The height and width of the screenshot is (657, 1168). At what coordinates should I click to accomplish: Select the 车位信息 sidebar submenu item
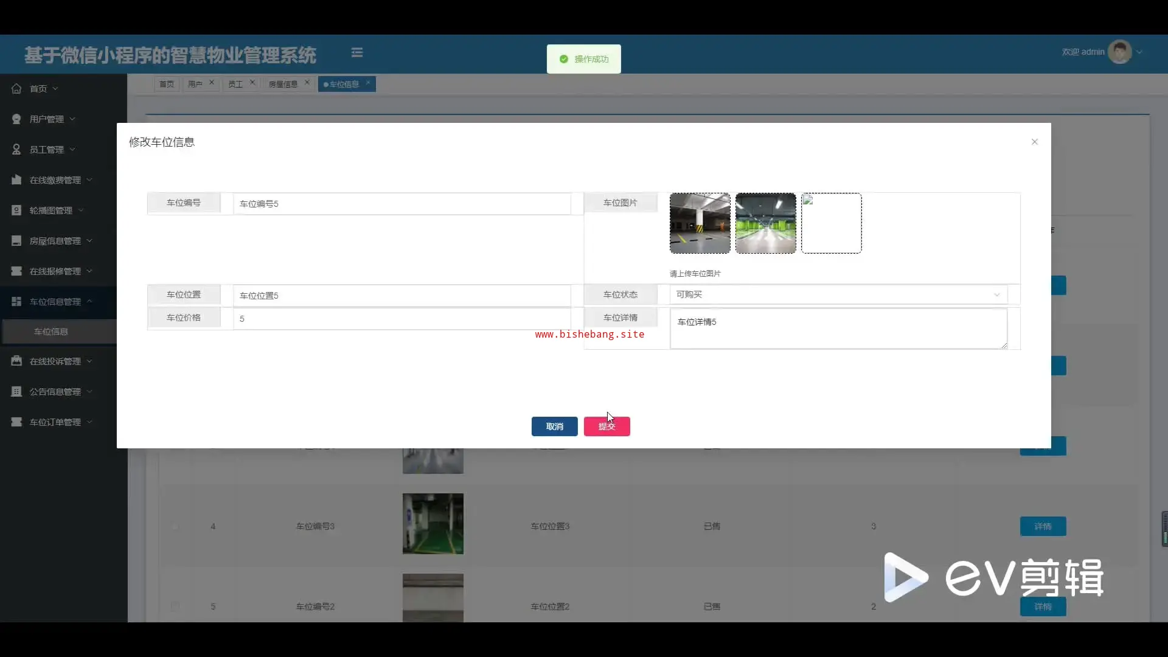(51, 332)
